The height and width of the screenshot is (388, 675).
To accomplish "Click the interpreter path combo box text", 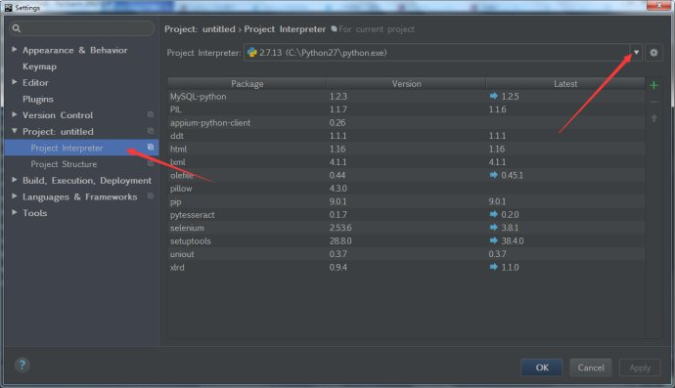I will [323, 53].
